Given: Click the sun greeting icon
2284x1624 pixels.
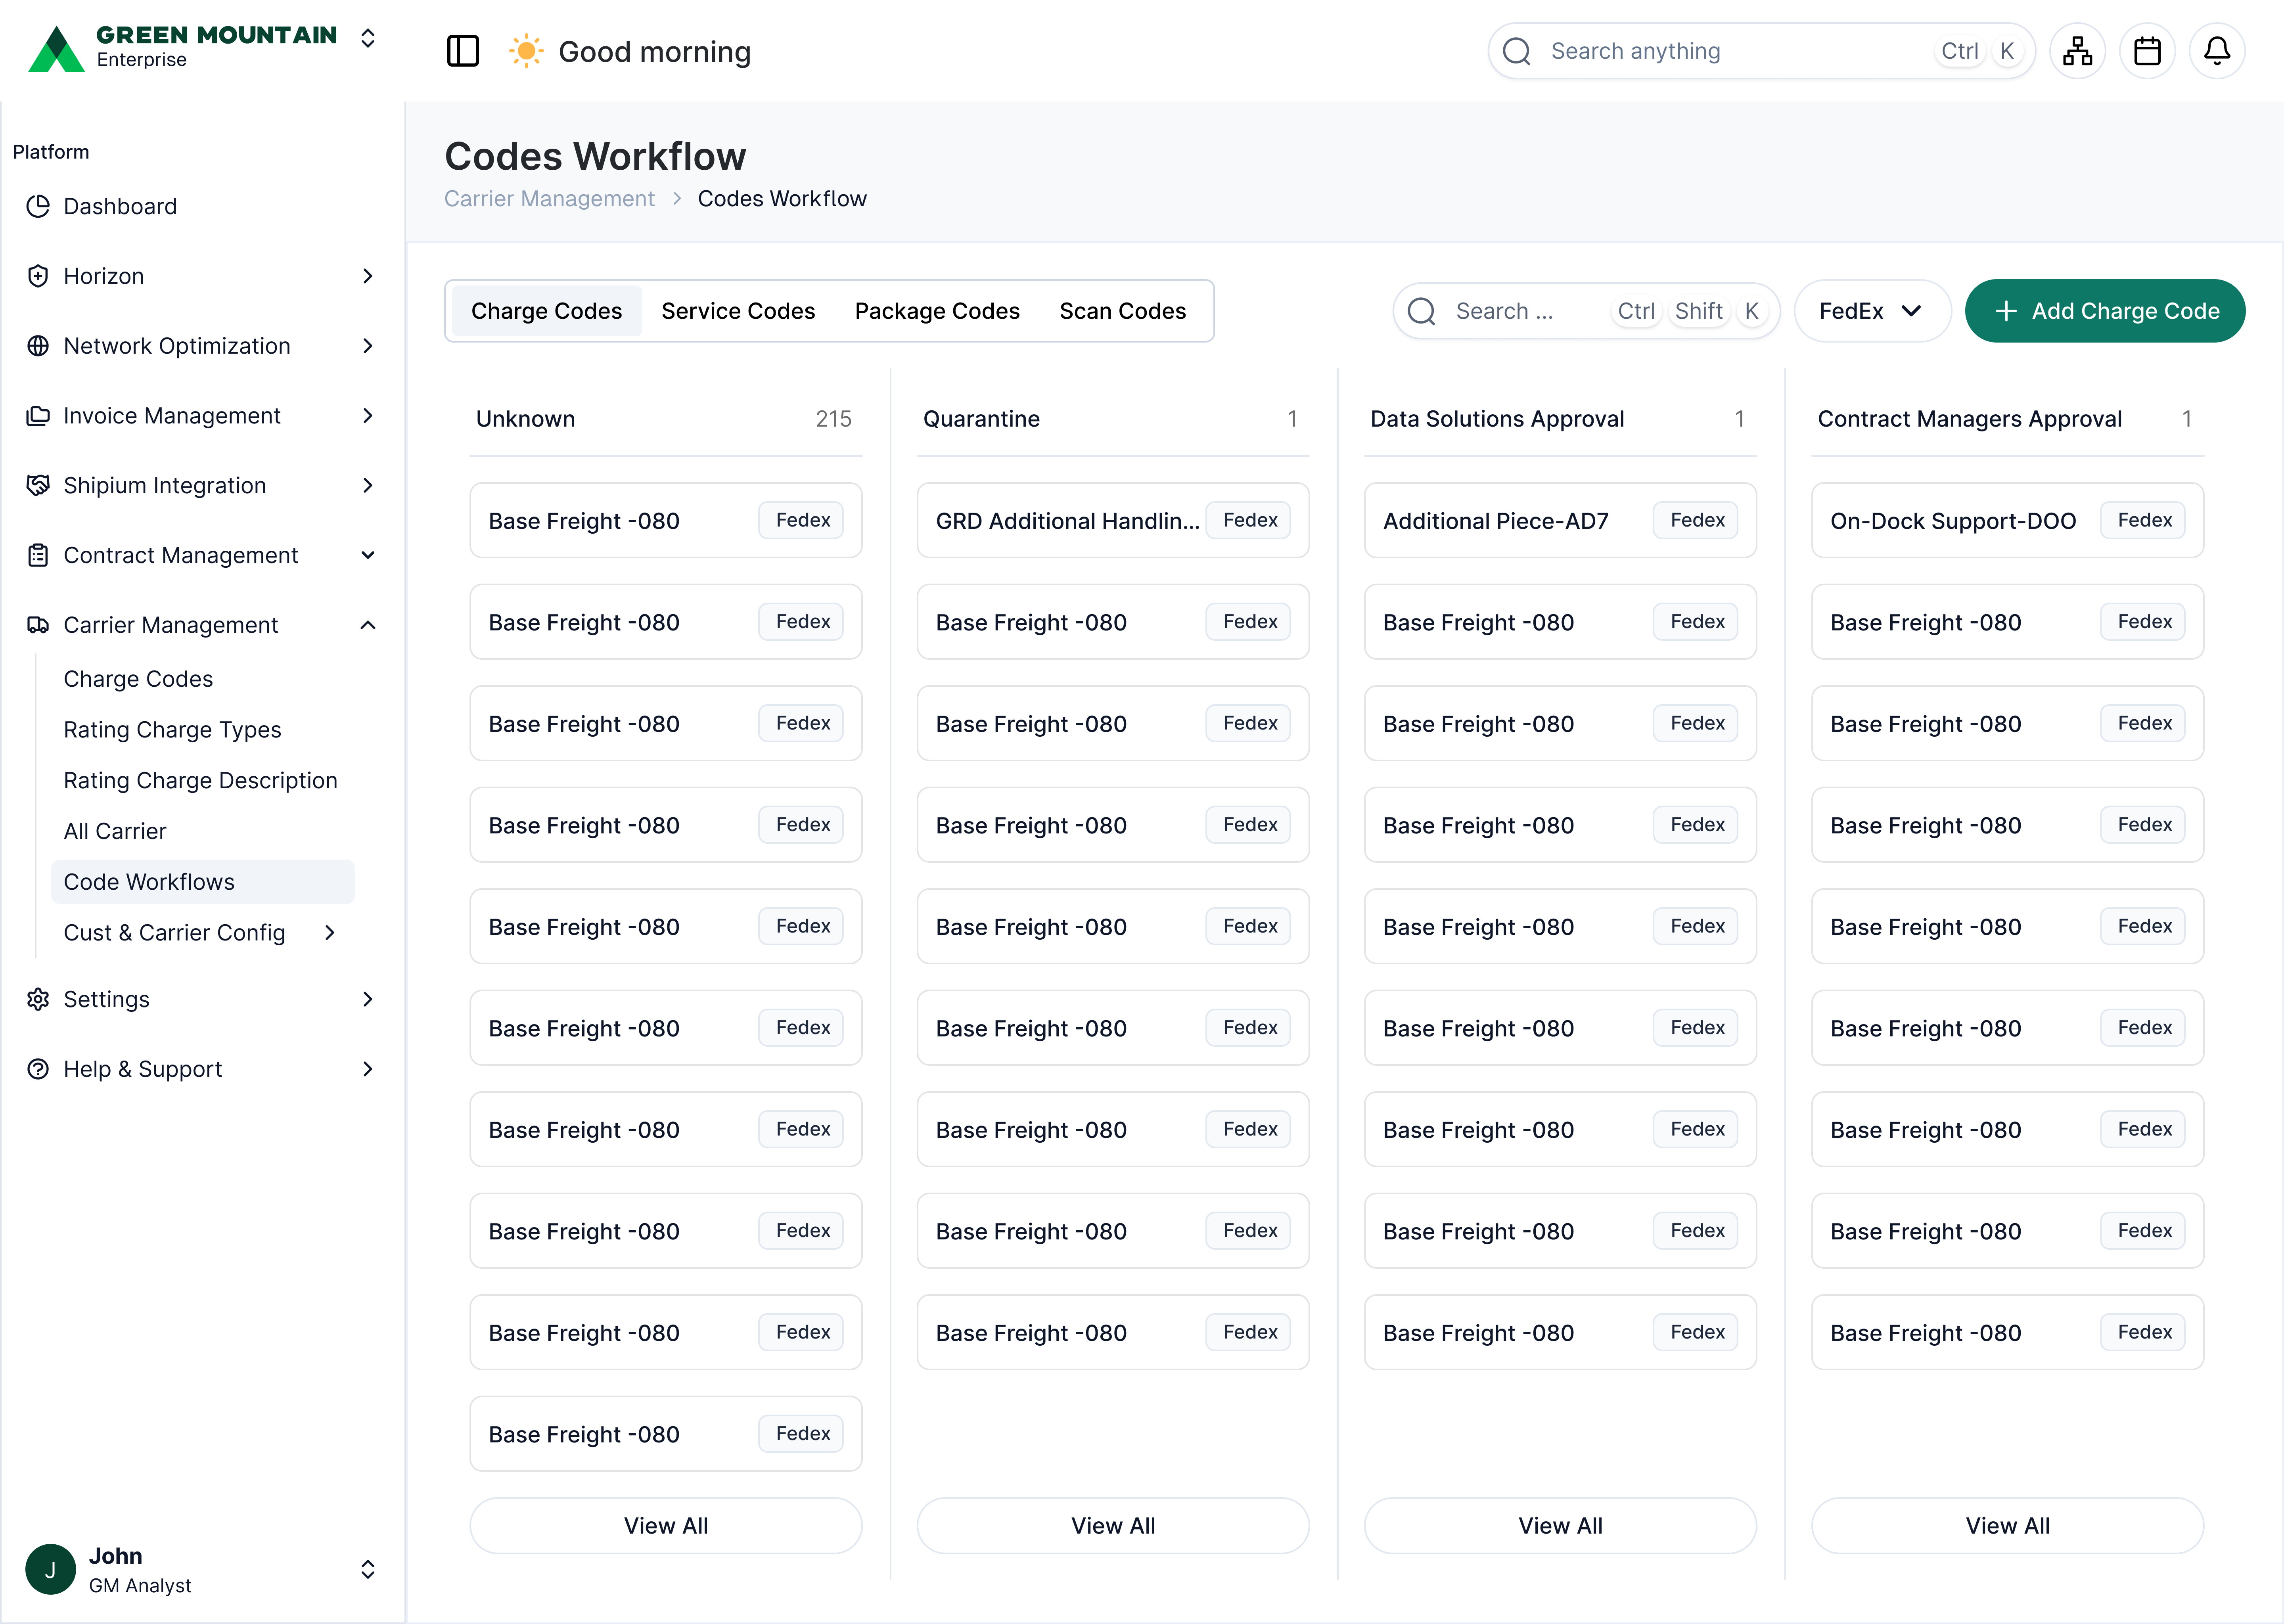Looking at the screenshot, I should pos(526,51).
